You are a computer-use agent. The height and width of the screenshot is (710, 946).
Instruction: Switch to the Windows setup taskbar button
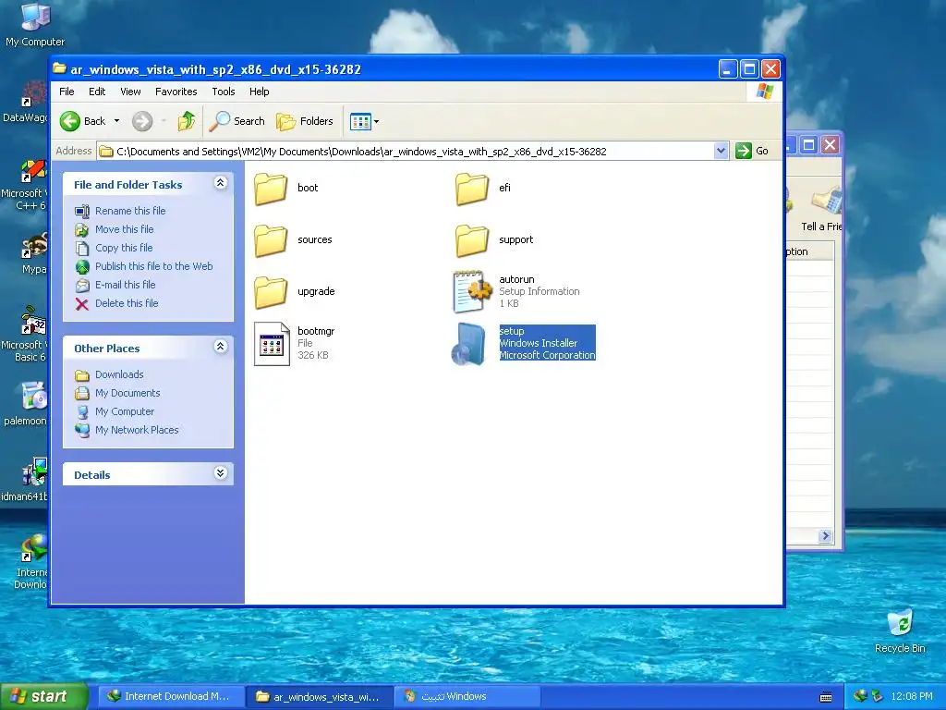467,697
